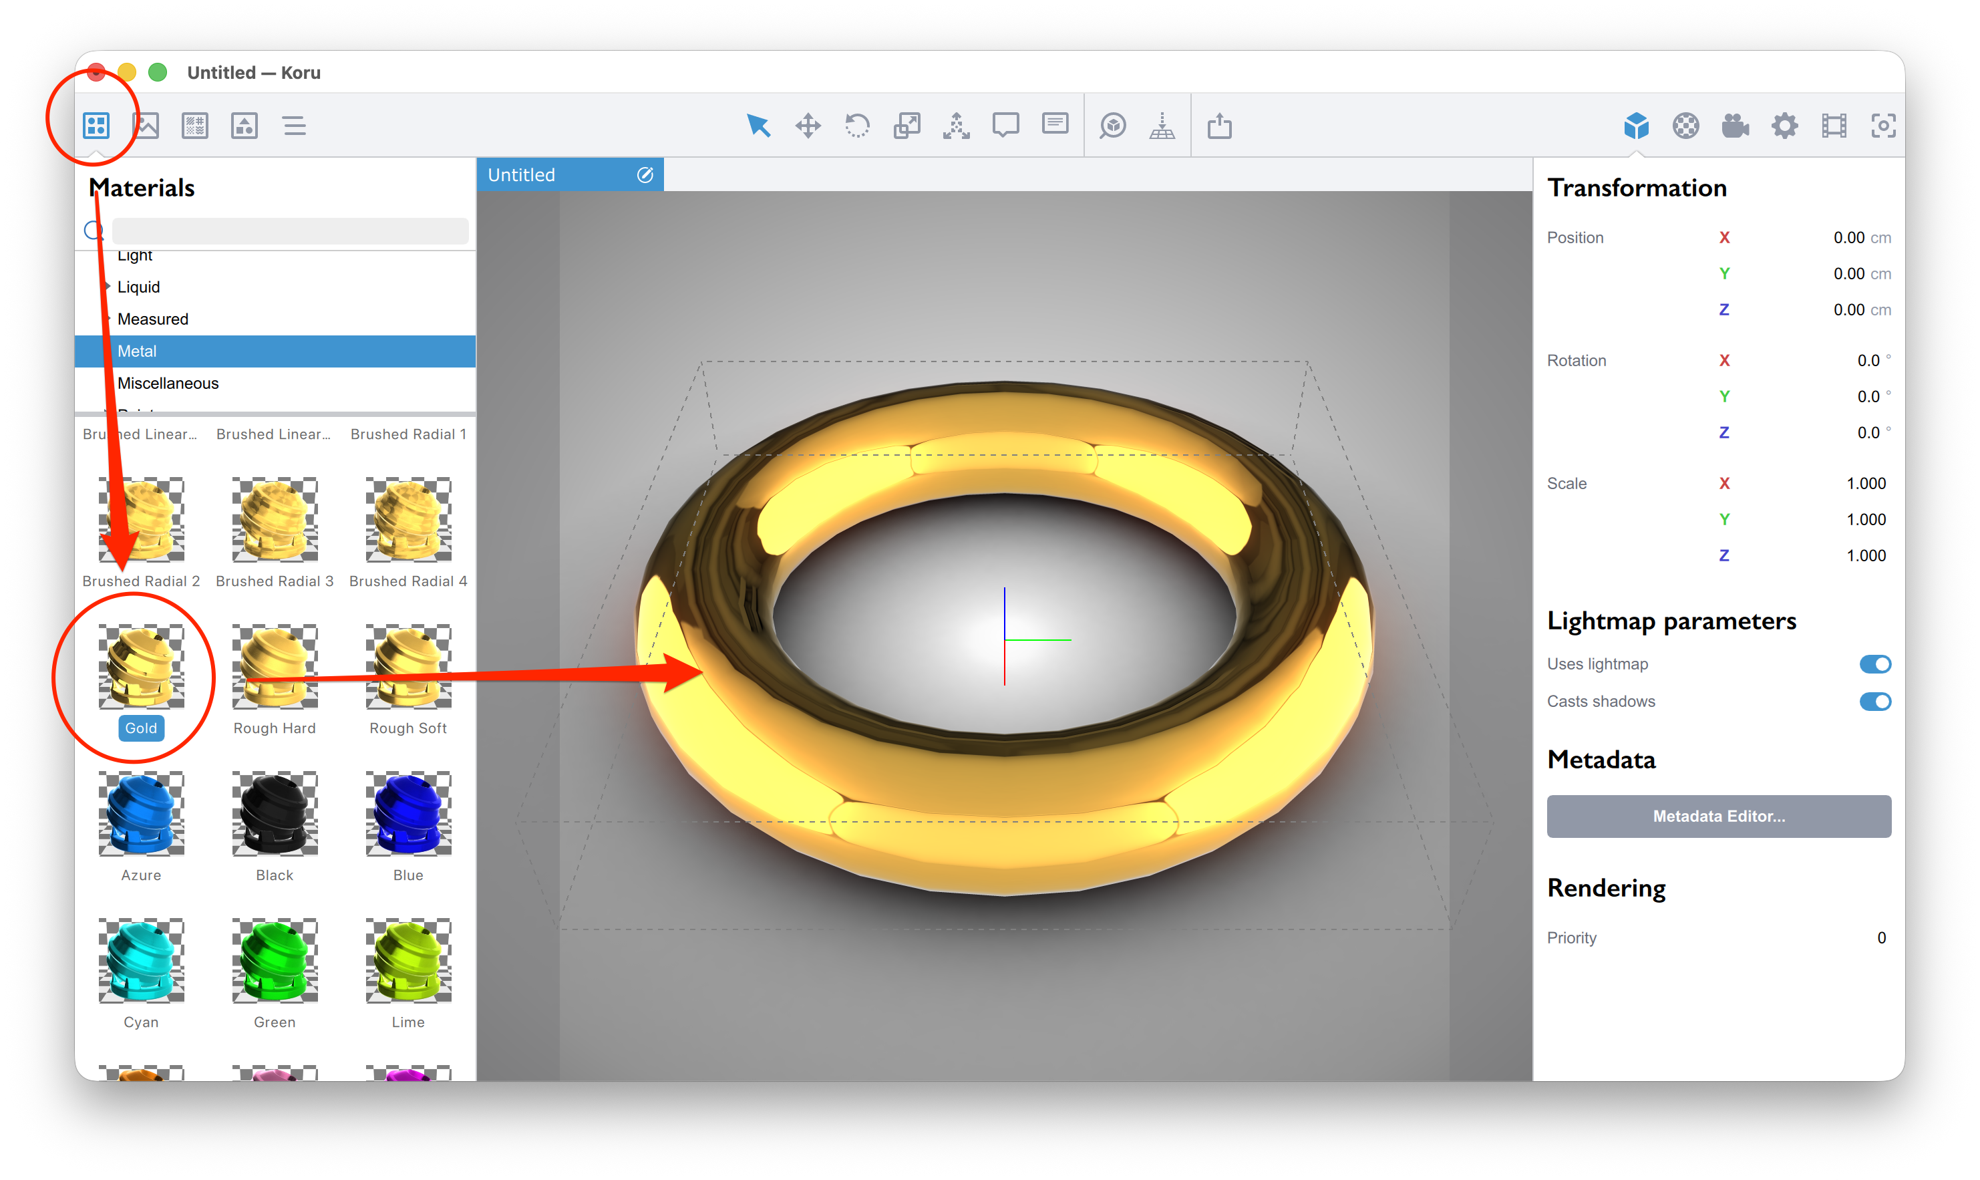
Task: Pick the Brushed Radial 3 material
Action: pyautogui.click(x=275, y=520)
